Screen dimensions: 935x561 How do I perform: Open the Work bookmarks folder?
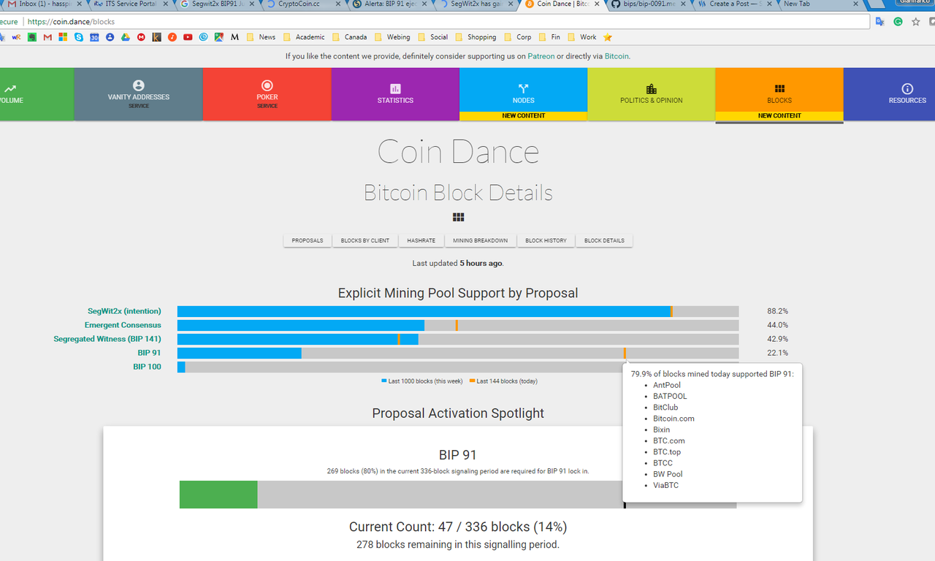[582, 37]
